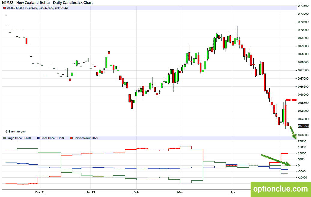Click the 0.66000 price axis label
This screenshot has height=197, width=311.
(303, 95)
